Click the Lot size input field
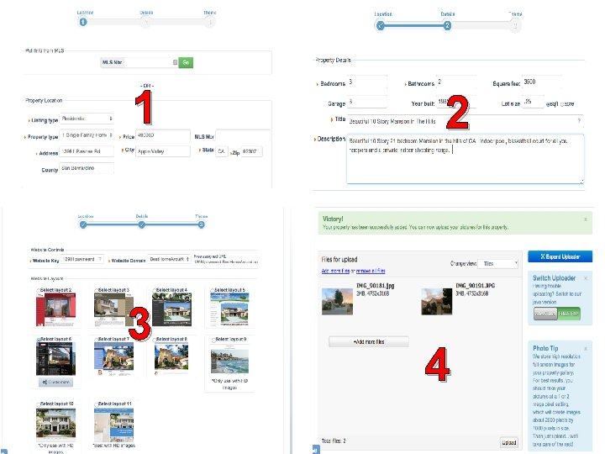This screenshot has height=454, width=605. tap(533, 102)
